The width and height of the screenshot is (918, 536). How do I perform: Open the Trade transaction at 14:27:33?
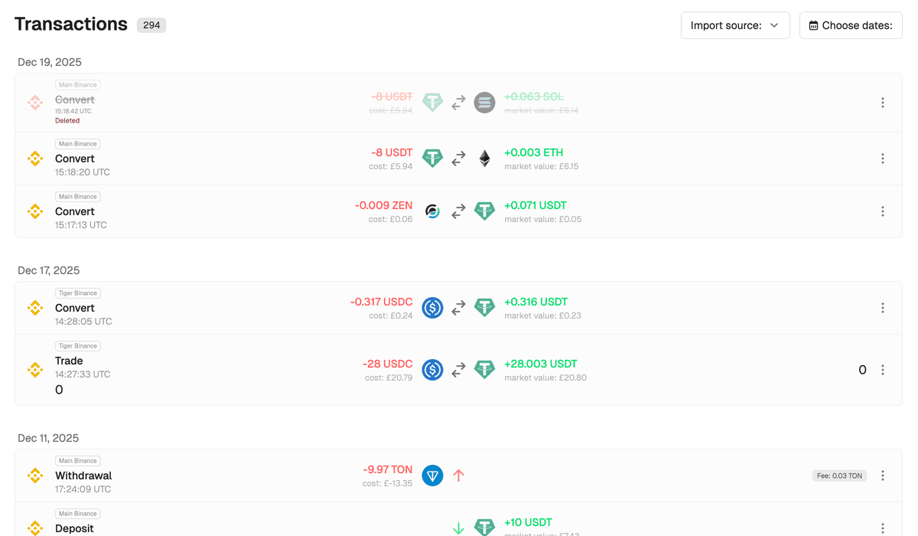point(69,361)
